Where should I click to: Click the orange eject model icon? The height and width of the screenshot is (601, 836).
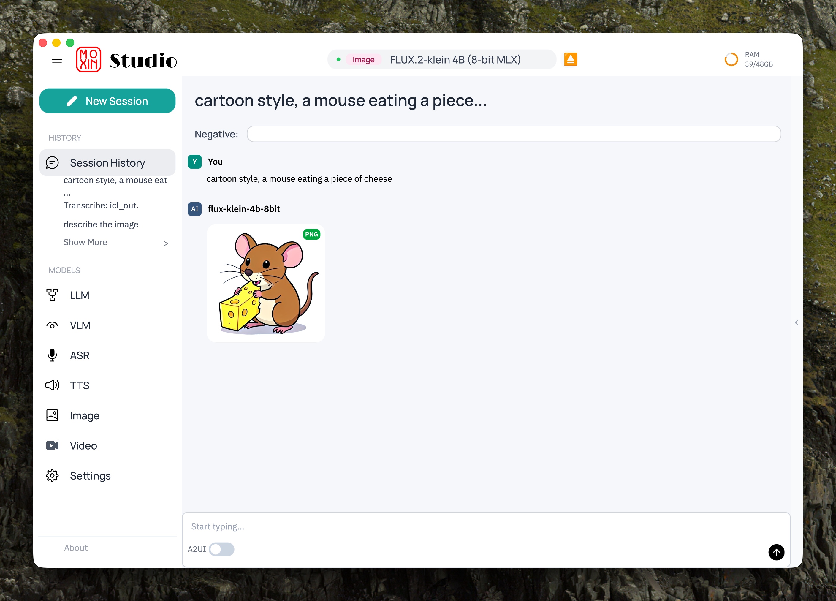570,59
